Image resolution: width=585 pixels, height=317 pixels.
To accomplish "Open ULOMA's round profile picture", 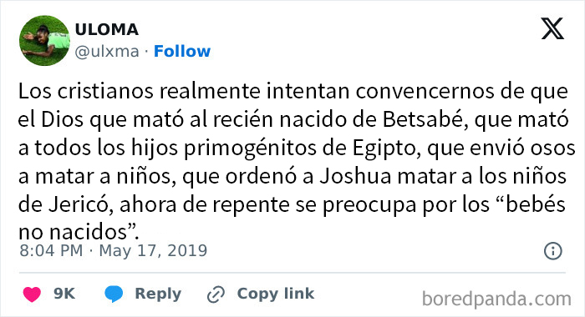I will [x=44, y=41].
